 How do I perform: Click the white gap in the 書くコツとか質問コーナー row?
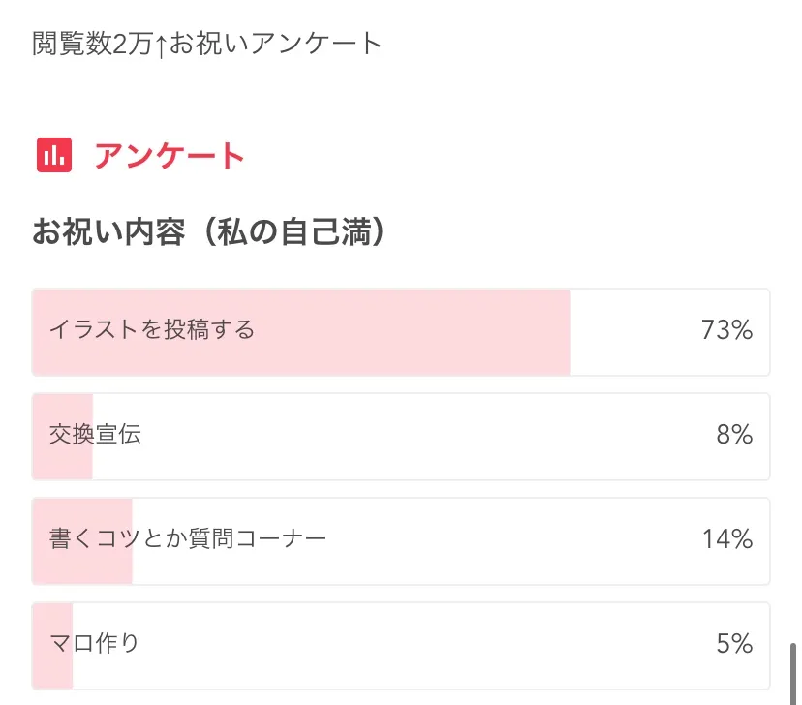tap(504, 540)
